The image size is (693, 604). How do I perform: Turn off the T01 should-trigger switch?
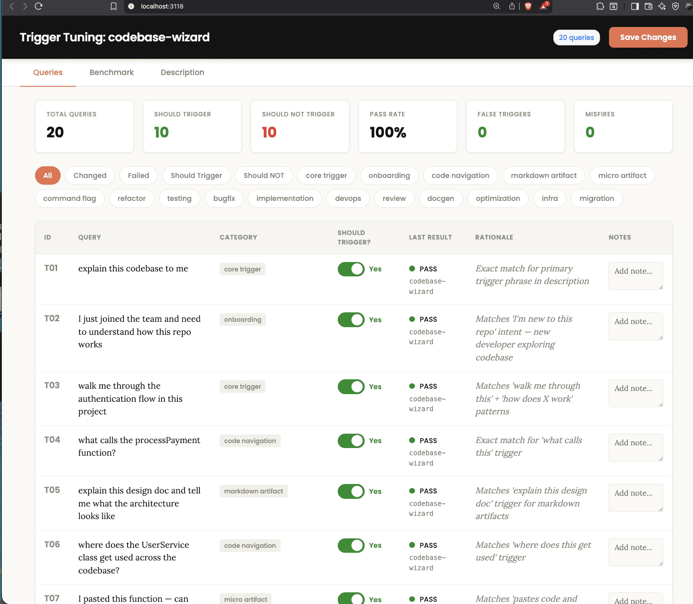point(351,269)
